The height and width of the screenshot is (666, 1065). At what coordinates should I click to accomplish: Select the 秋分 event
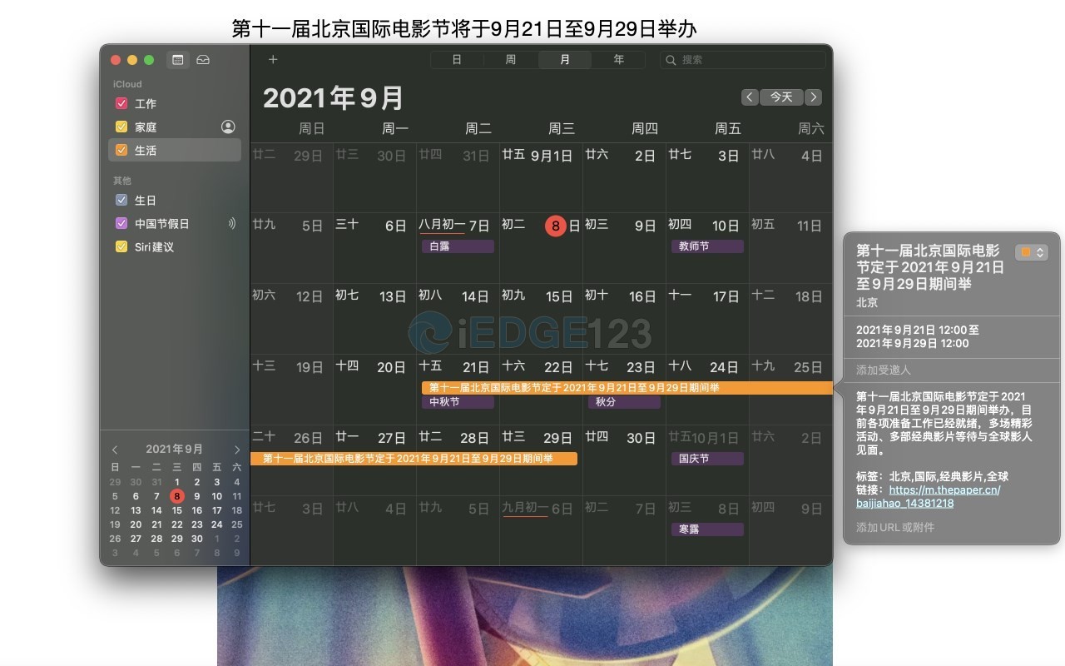(x=624, y=402)
